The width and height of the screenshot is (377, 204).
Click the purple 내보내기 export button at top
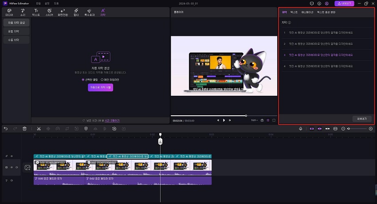coord(344,4)
